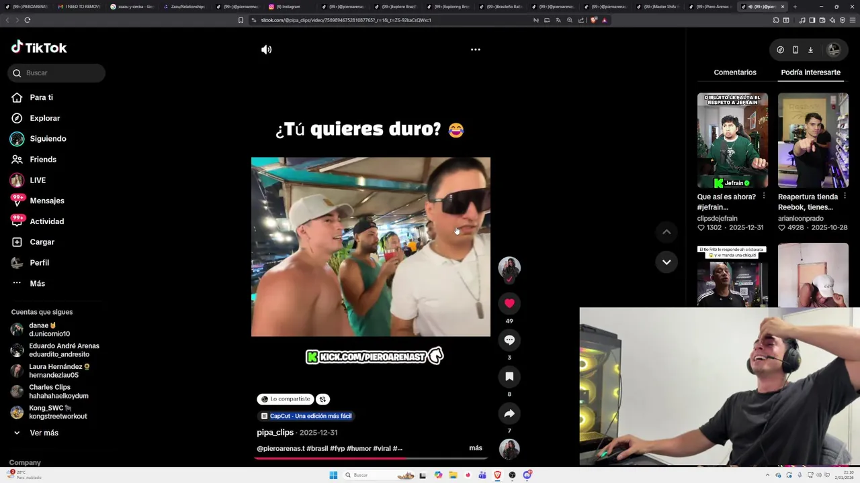Click the download desktop app icon
The image size is (860, 483).
pyautogui.click(x=810, y=50)
